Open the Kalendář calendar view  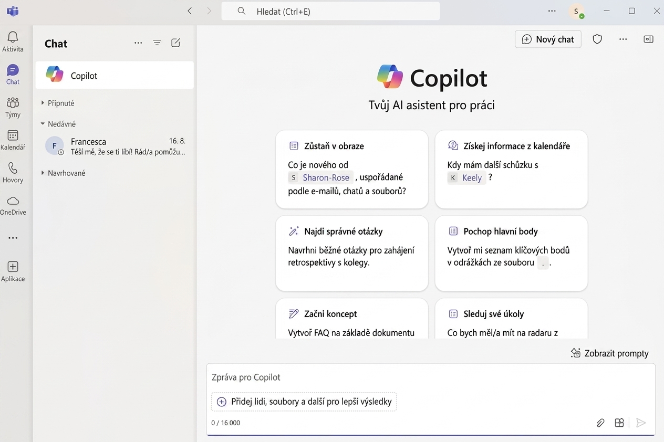click(x=13, y=140)
